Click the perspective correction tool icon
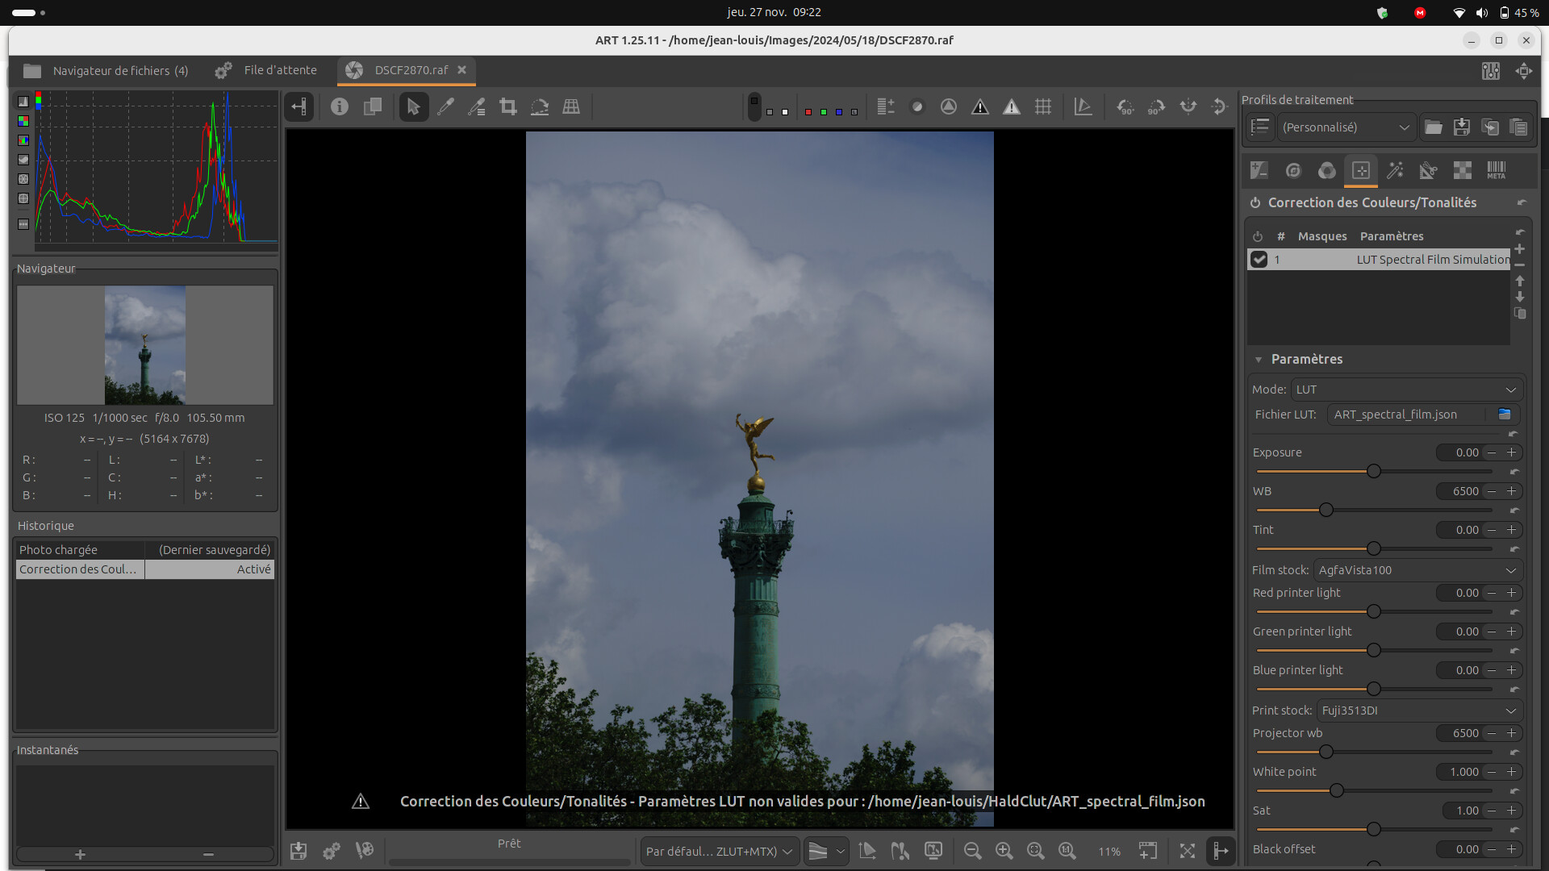 click(571, 106)
